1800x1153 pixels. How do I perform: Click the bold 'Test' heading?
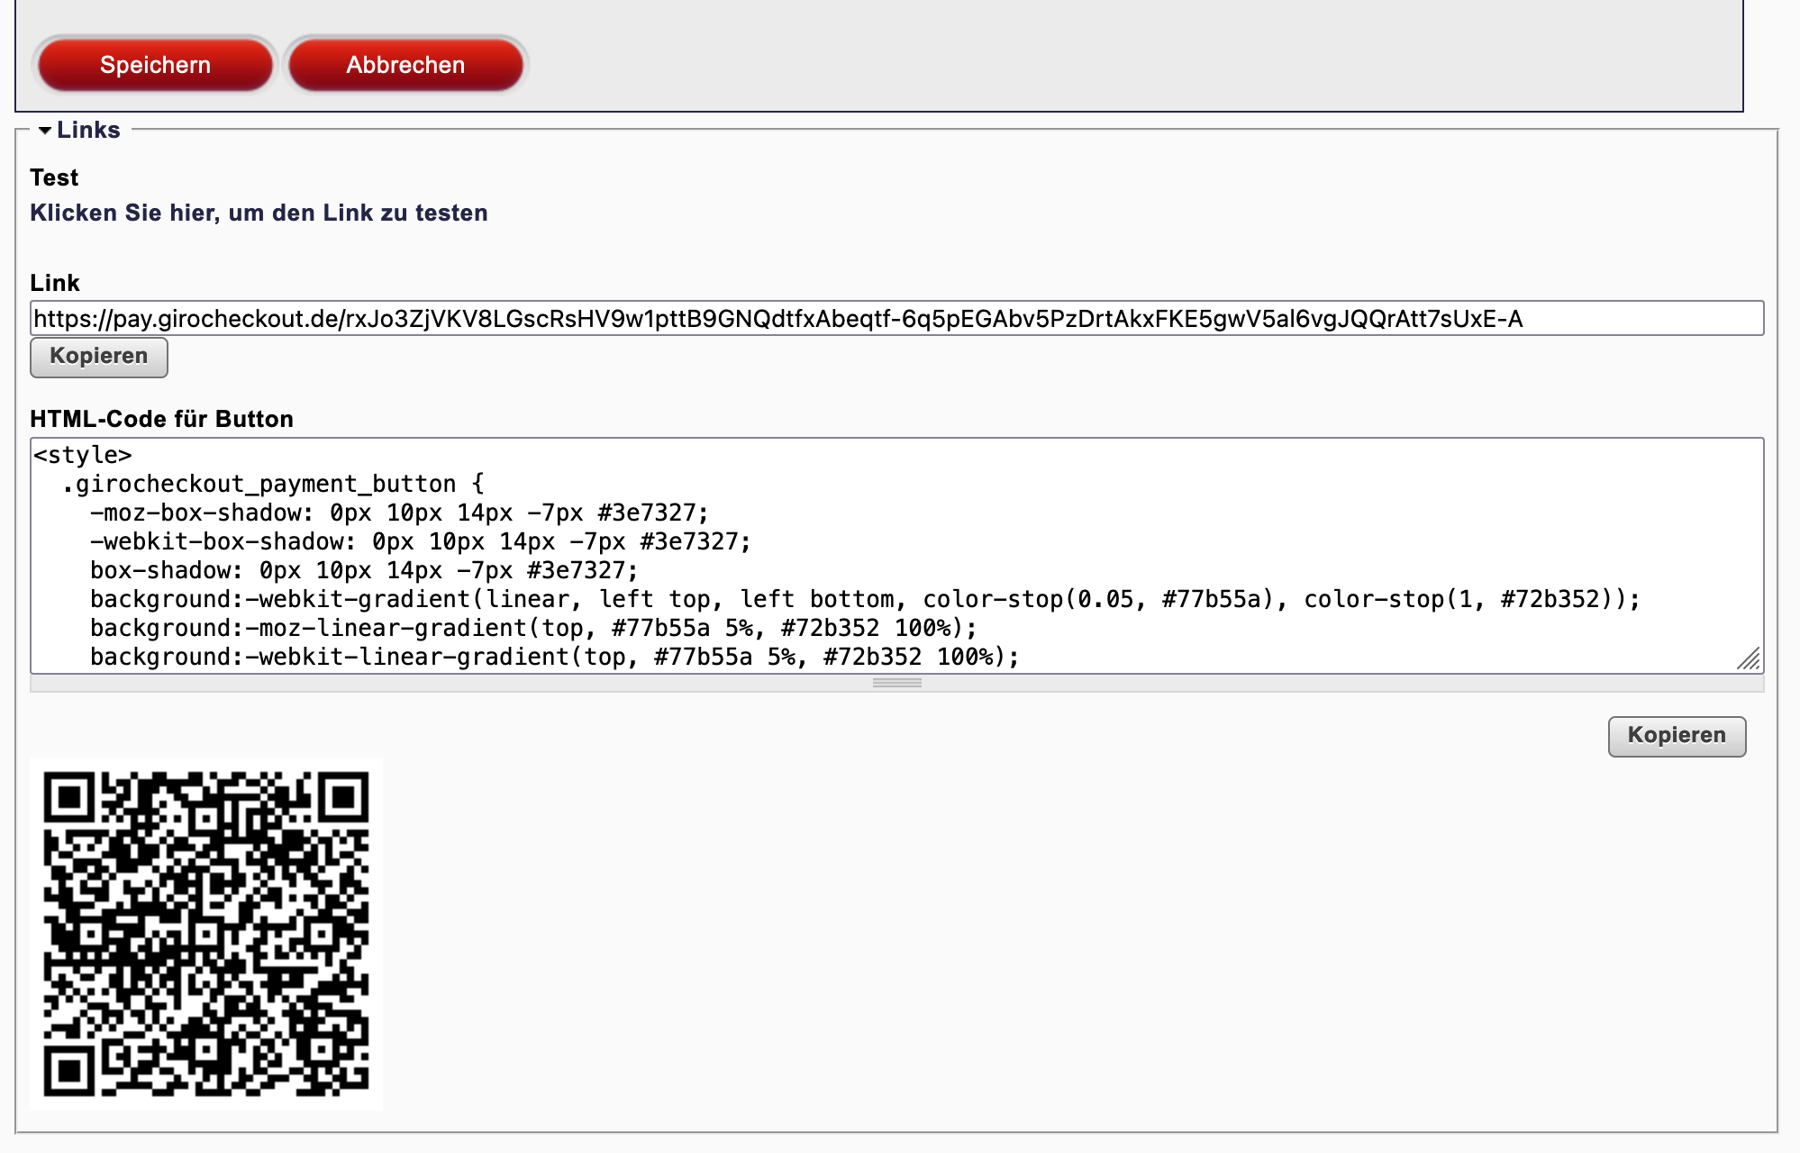pyautogui.click(x=54, y=177)
